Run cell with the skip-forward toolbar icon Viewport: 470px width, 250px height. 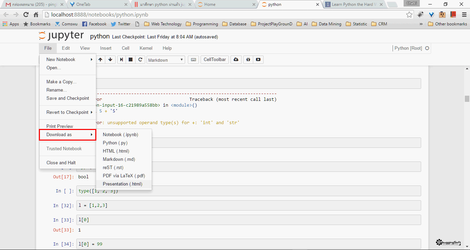pos(121,60)
